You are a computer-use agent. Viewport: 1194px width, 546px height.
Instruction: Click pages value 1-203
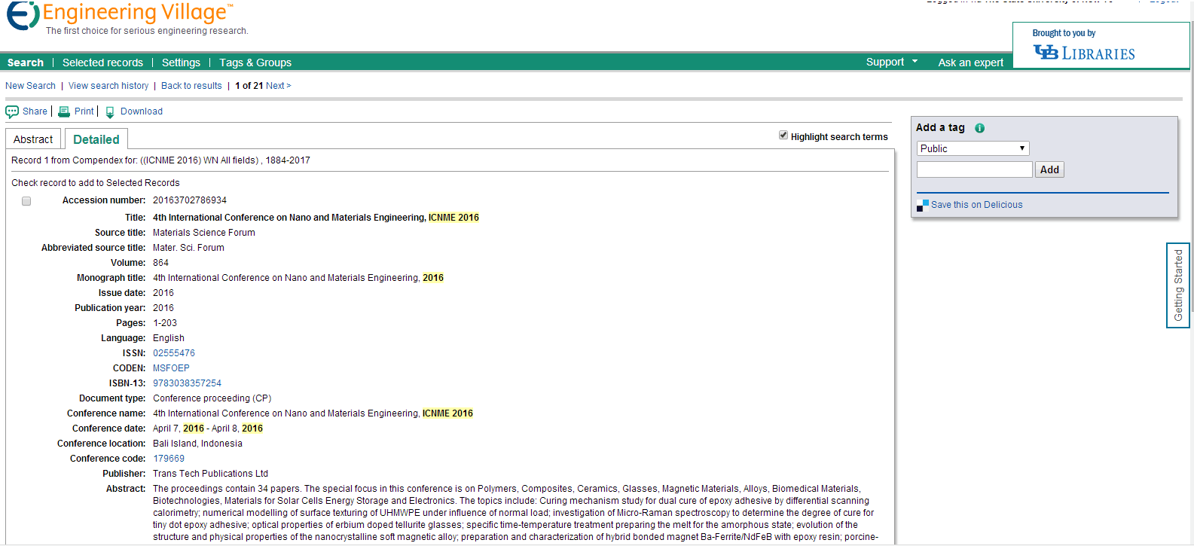(x=165, y=323)
